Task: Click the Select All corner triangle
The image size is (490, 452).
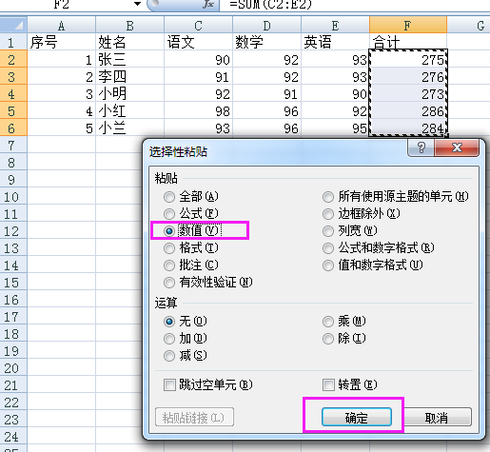Action: [x=13, y=25]
